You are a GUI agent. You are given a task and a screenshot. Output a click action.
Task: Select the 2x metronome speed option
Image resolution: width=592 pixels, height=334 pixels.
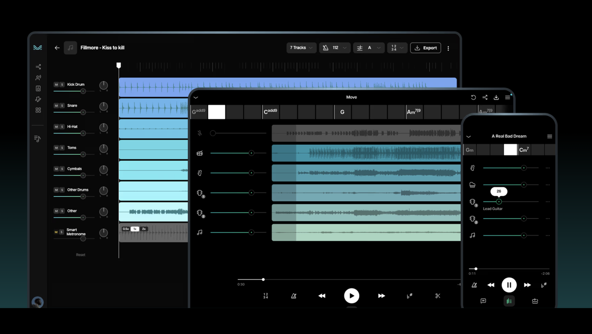point(144,229)
